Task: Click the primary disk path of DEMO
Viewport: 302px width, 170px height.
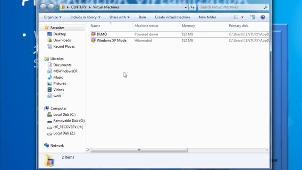Action: click(x=249, y=34)
